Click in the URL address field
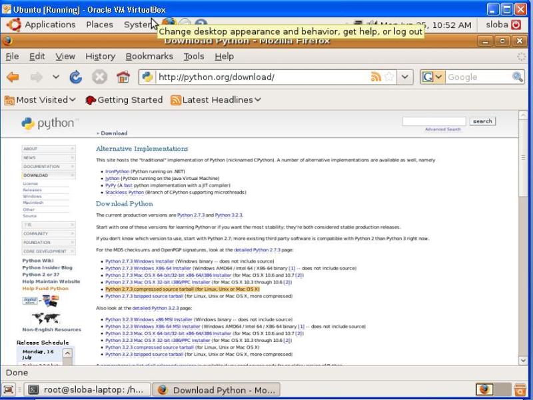533x400 pixels. [263, 77]
